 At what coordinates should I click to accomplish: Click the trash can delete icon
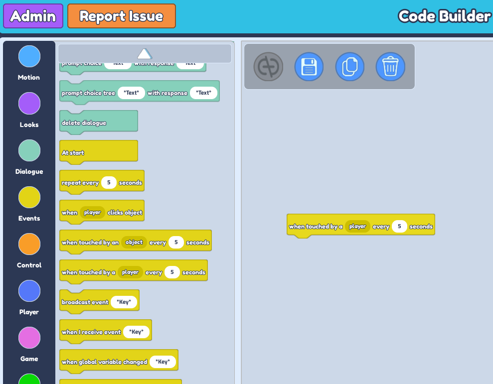390,66
